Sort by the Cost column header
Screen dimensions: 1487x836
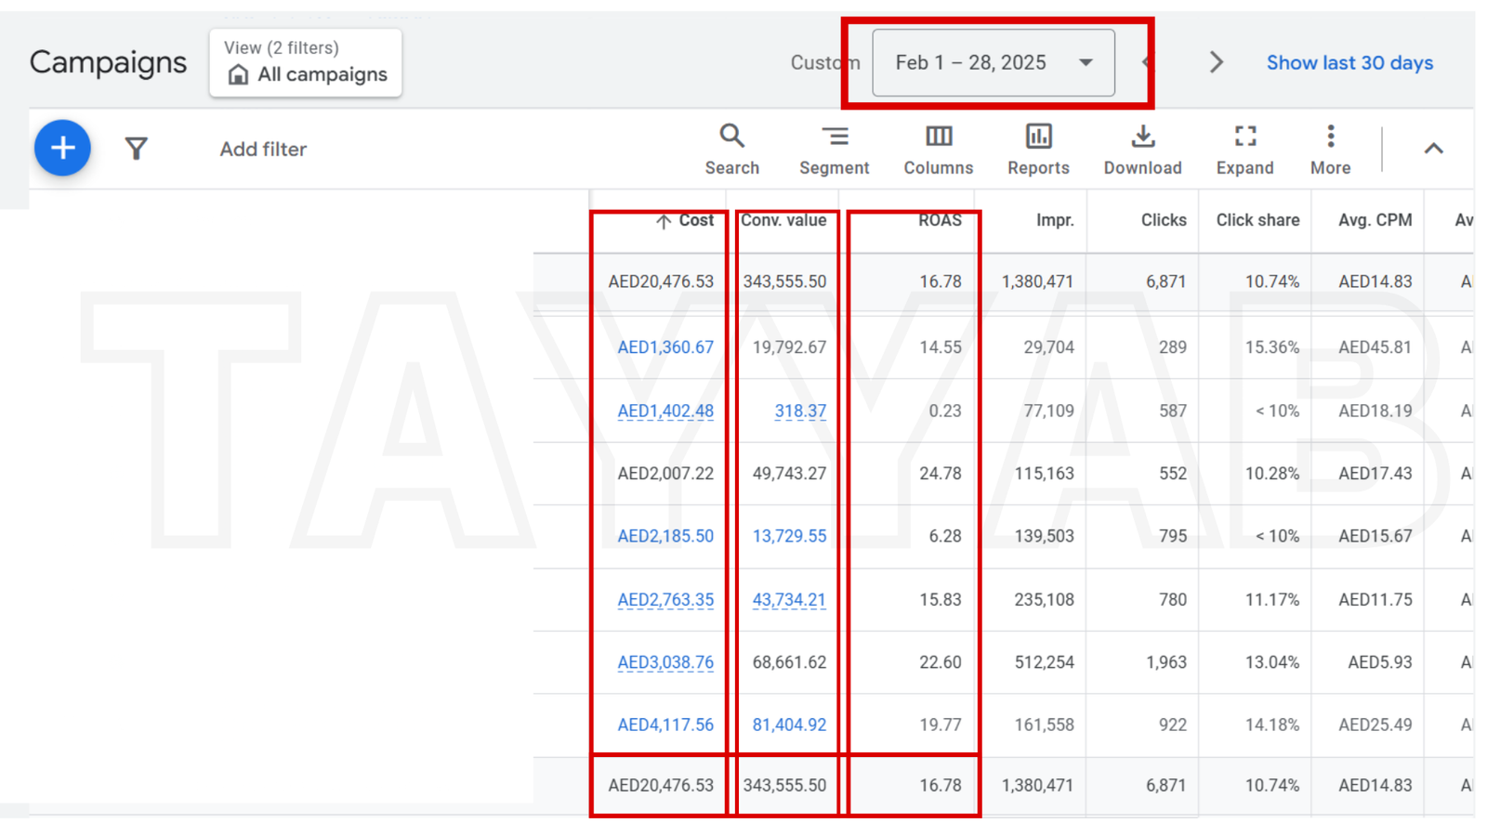pos(695,220)
